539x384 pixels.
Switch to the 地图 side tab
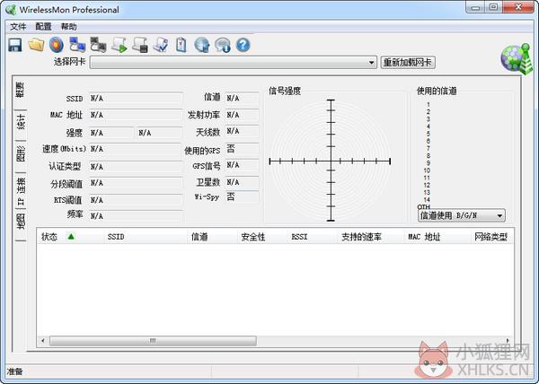coord(21,222)
